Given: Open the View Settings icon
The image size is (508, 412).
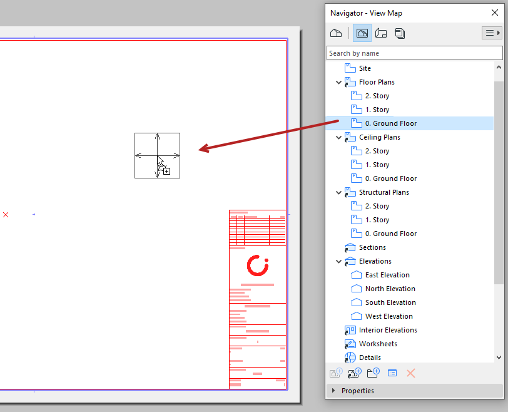Looking at the screenshot, I should (x=392, y=373).
